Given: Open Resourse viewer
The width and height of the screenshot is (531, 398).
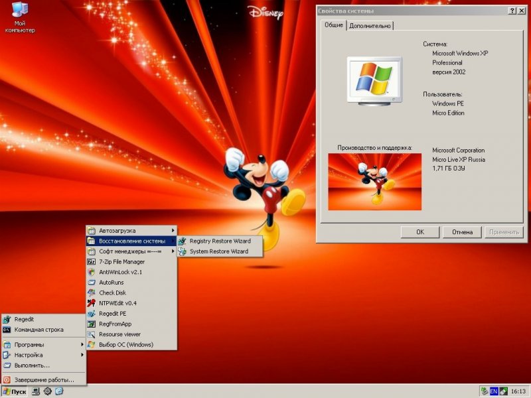Looking at the screenshot, I should point(131,334).
